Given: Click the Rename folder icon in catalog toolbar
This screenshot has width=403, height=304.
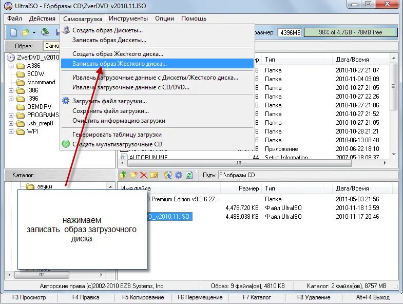Looking at the screenshot, I should point(153,175).
